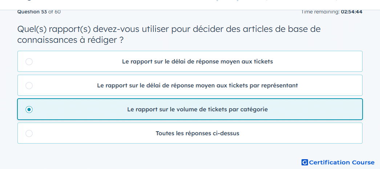The height and width of the screenshot is (169, 380).
Task: Choose the radio circle for tickets par représentant
Action: [x=29, y=86]
